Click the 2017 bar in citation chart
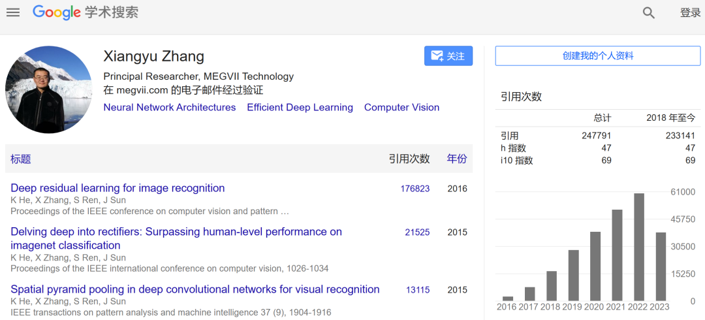 (529, 294)
